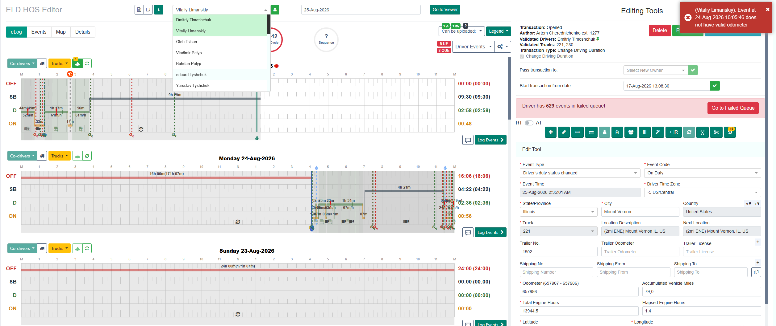Select the pencil edit tool icon
The image size is (776, 326).
point(564,132)
